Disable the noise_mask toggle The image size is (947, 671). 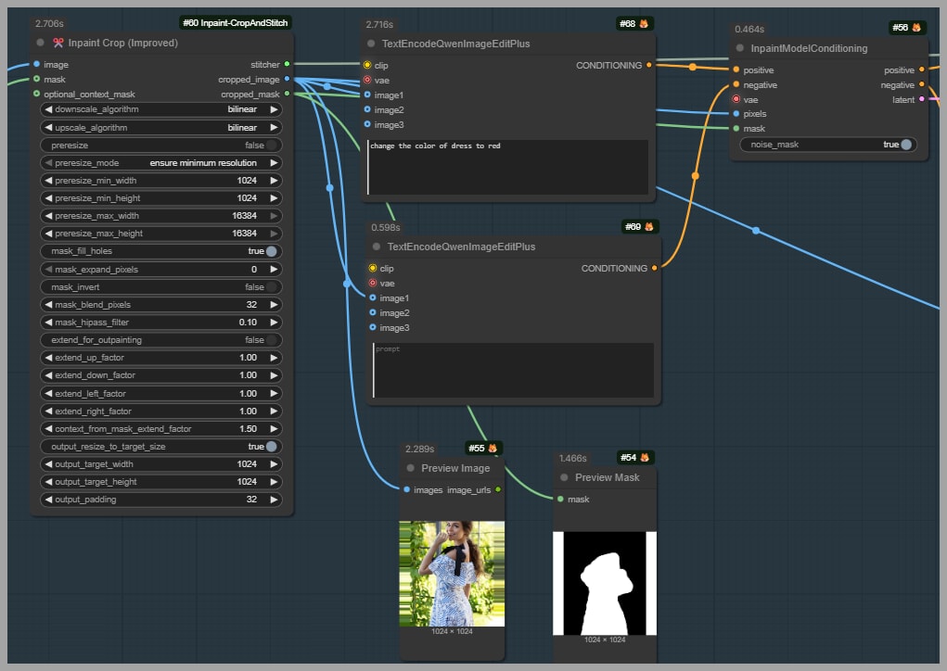[x=906, y=145]
